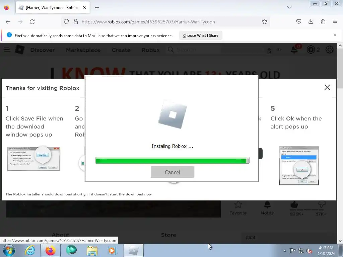343x257 pixels.
Task: Switch to the Store tab
Action: click(x=168, y=235)
